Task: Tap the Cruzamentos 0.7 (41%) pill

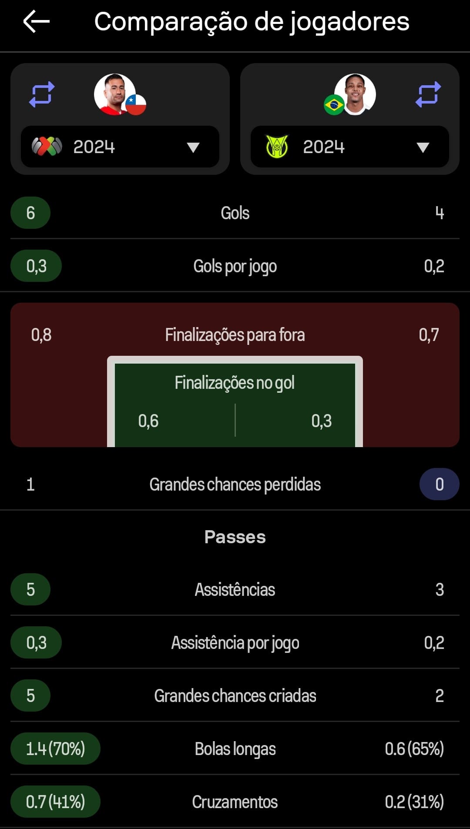Action: 55,802
